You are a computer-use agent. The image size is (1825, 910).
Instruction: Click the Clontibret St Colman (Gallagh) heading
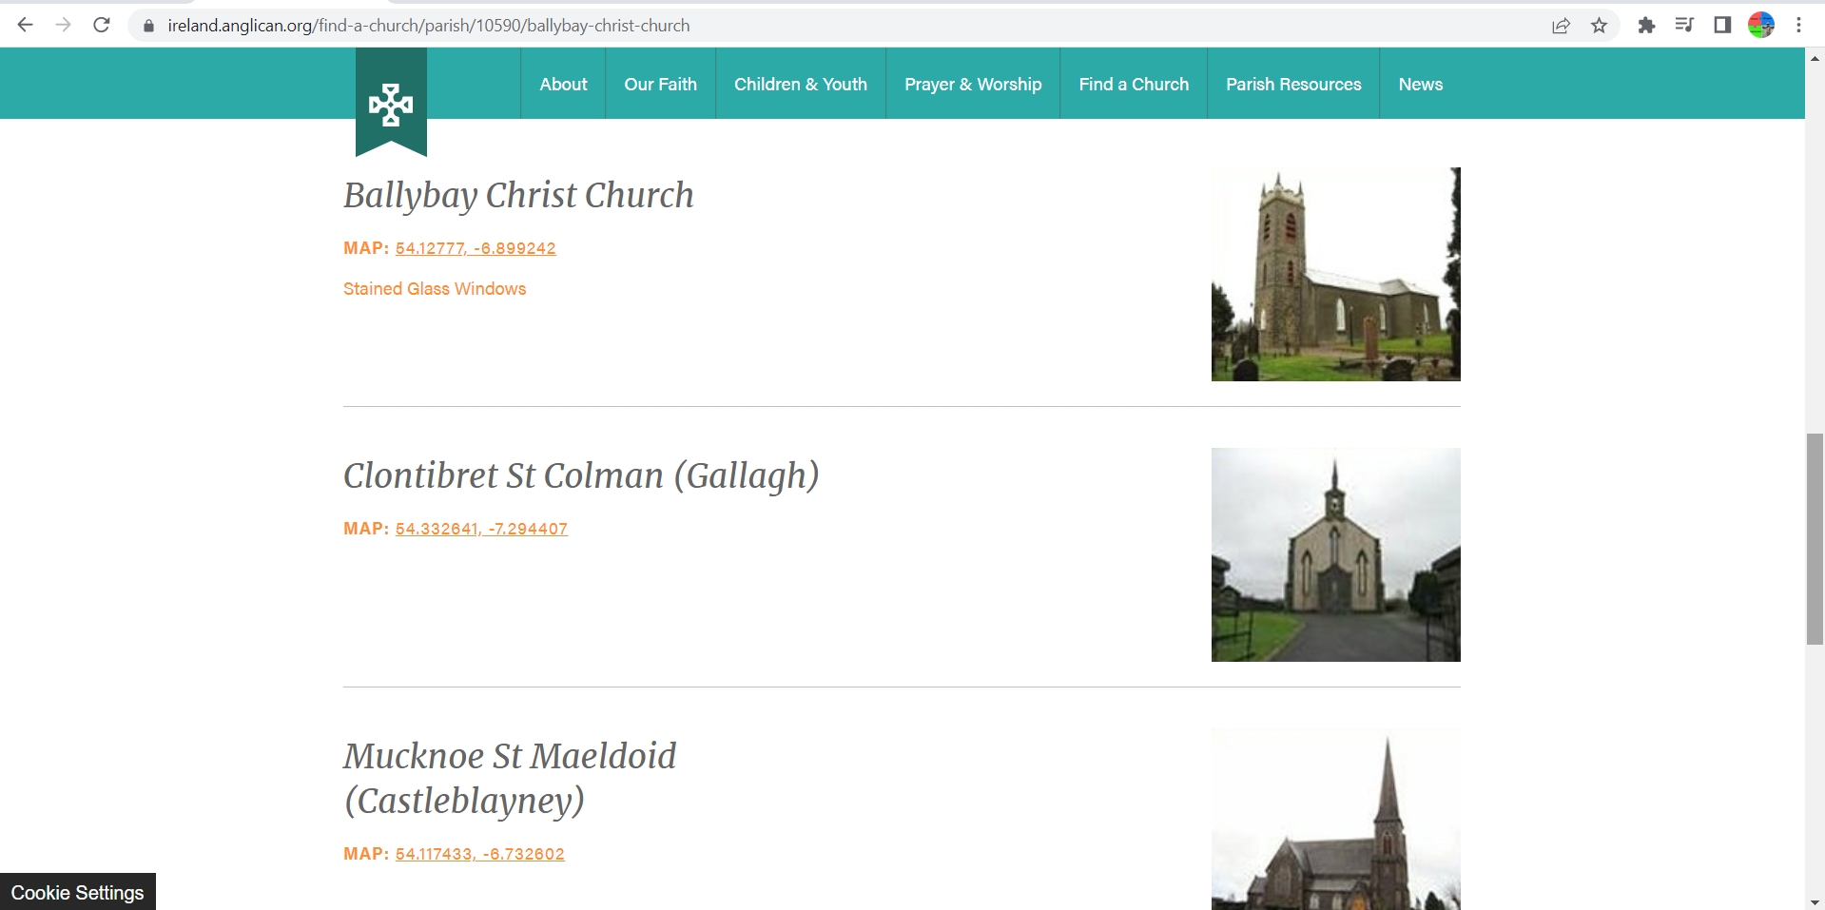tap(581, 475)
